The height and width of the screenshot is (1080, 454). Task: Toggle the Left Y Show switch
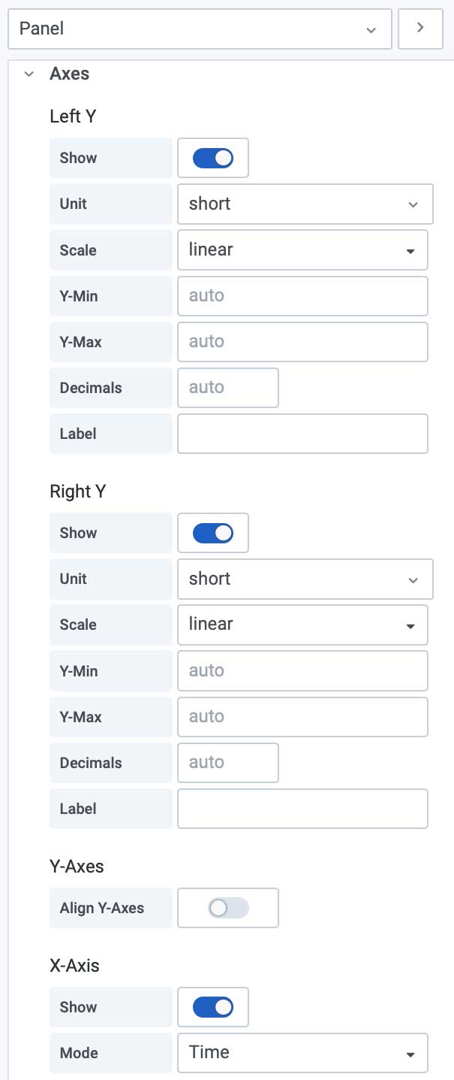pyautogui.click(x=213, y=158)
